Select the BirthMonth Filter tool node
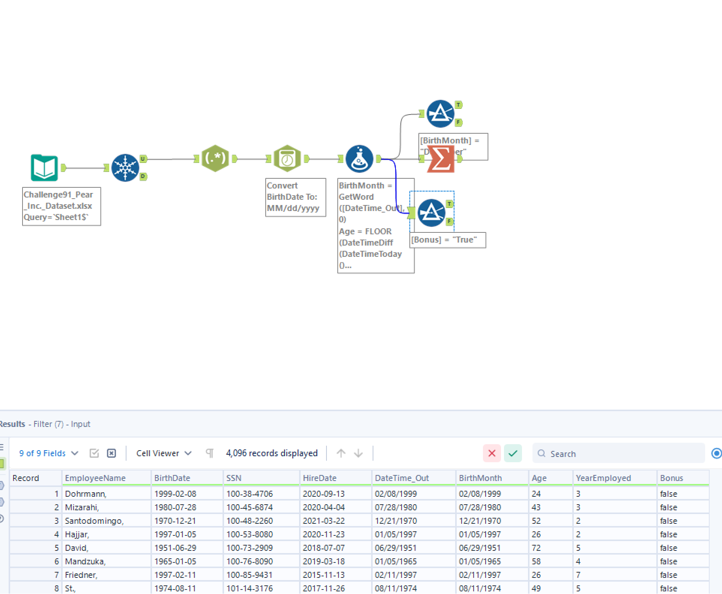This screenshot has width=722, height=594. 440,113
